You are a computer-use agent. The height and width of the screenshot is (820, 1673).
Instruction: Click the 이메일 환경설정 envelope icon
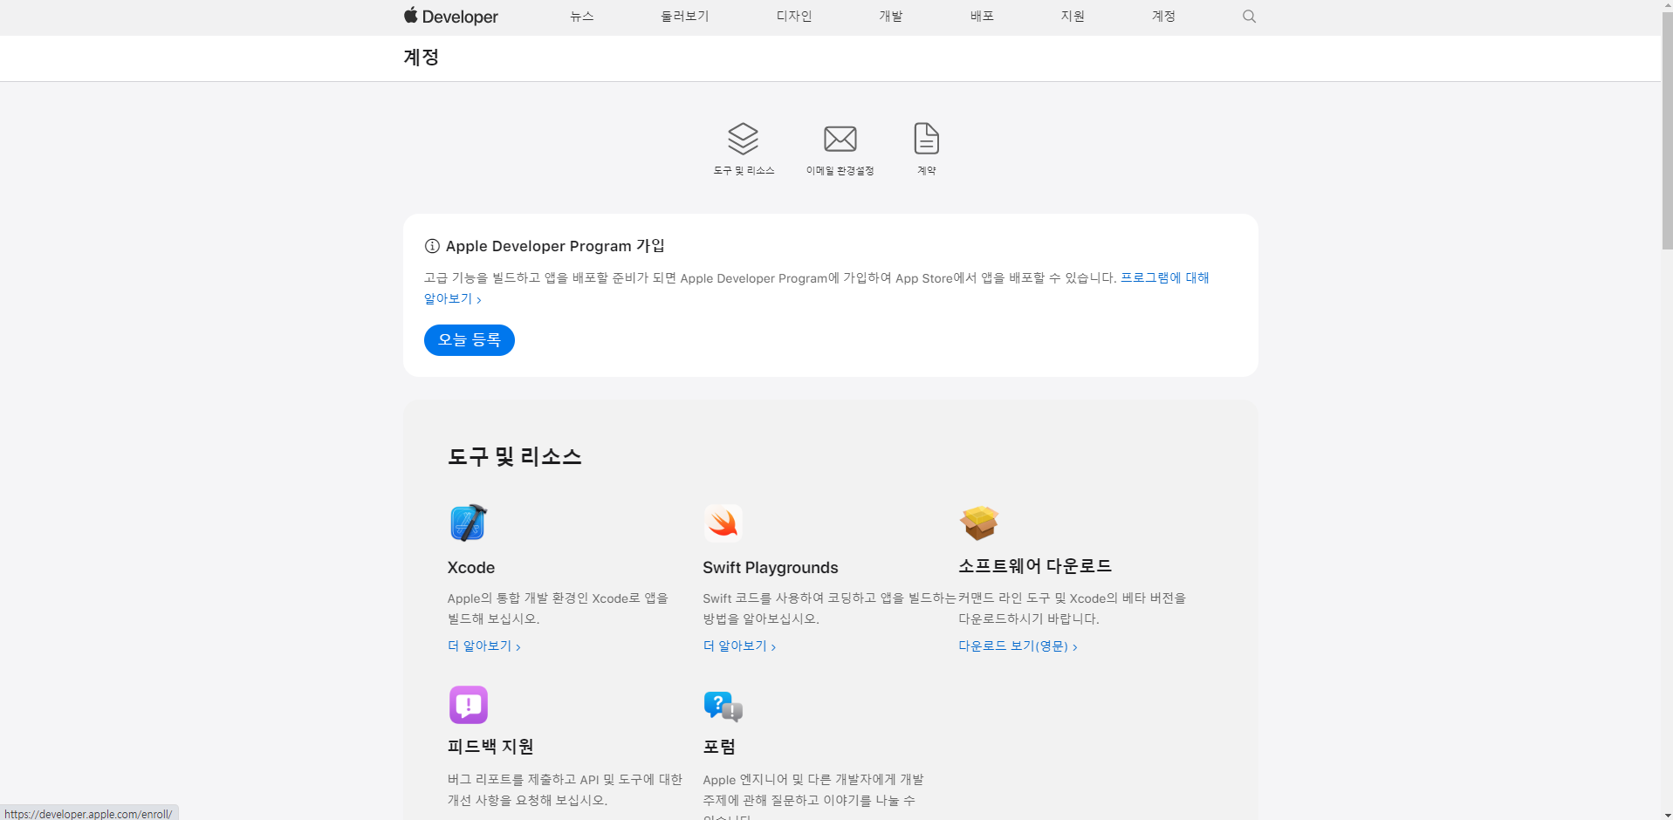click(x=840, y=139)
